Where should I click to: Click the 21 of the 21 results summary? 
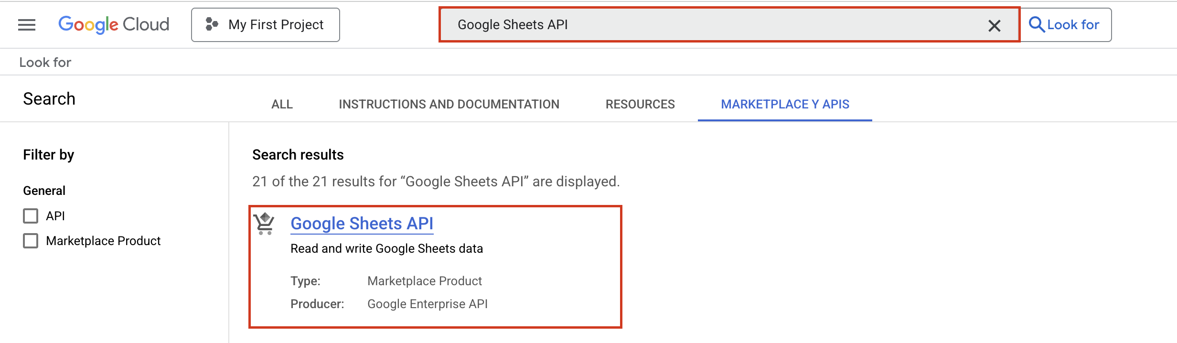[x=436, y=182]
